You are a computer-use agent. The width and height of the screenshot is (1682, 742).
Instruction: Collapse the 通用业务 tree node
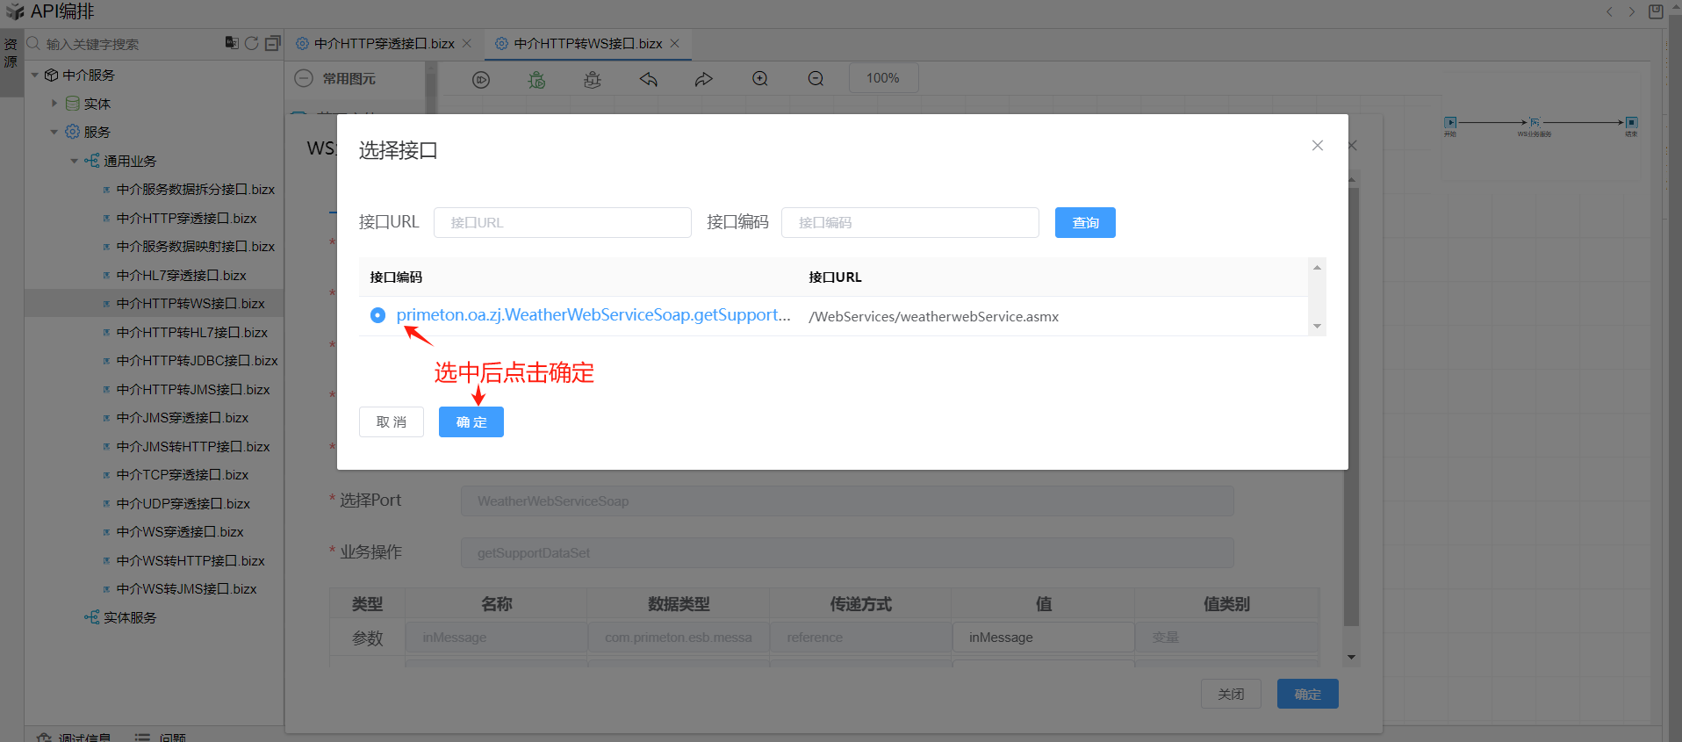coord(75,162)
